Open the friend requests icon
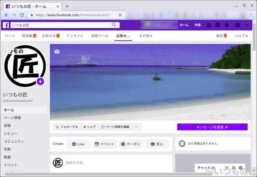Image resolution: width=257 pixels, height=177 pixels. tap(209, 25)
